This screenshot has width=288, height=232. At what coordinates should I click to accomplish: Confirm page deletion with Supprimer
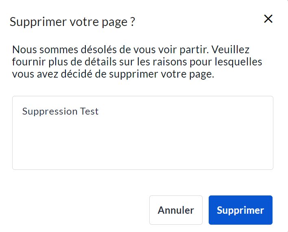pos(240,210)
